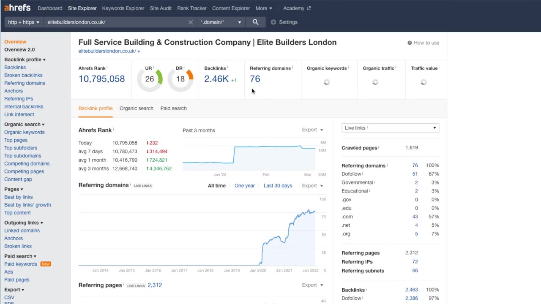
Task: Open Export dropdown for Referring pages chart
Action: (312, 285)
